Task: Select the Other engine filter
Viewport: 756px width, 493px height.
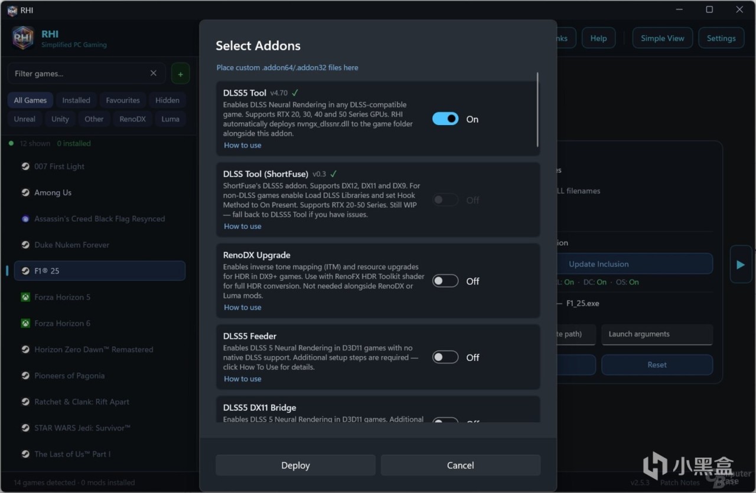Action: point(94,119)
